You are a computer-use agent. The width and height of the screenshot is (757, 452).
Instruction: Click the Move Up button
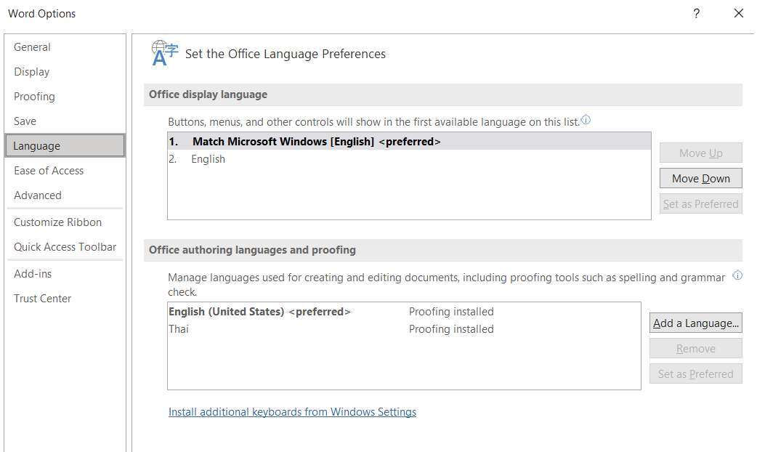click(700, 153)
